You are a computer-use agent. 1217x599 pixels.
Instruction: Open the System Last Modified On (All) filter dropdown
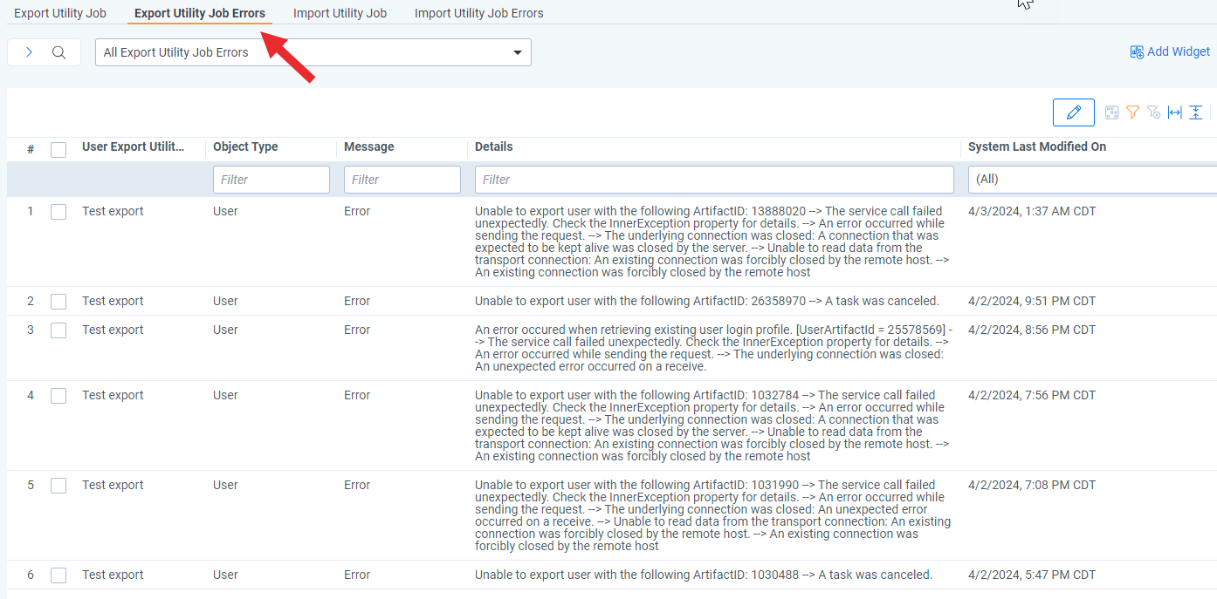[x=1092, y=180]
